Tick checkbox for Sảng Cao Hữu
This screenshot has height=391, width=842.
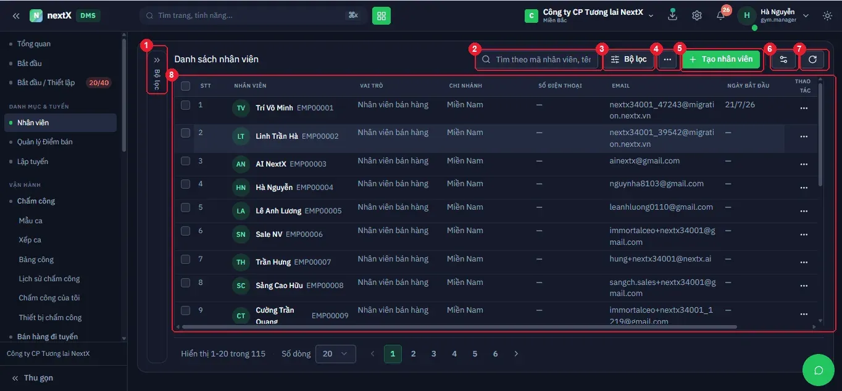[x=186, y=282]
